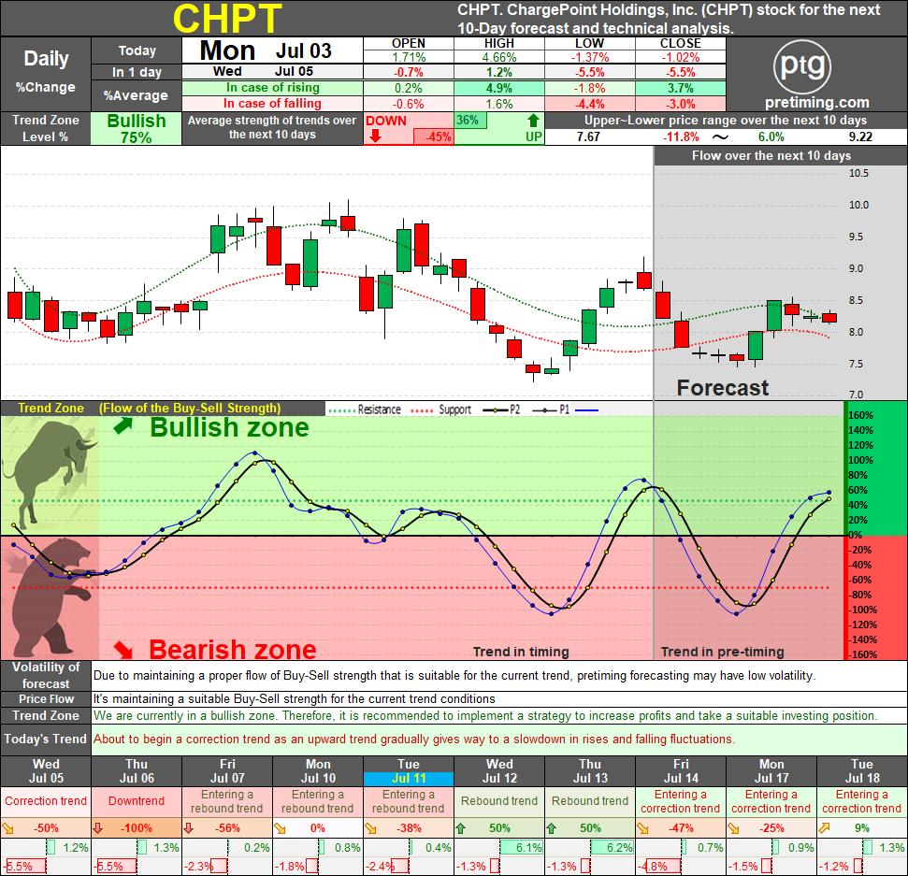
Task: Click the 6.1% green bar under Jul 12
Action: pos(521,848)
